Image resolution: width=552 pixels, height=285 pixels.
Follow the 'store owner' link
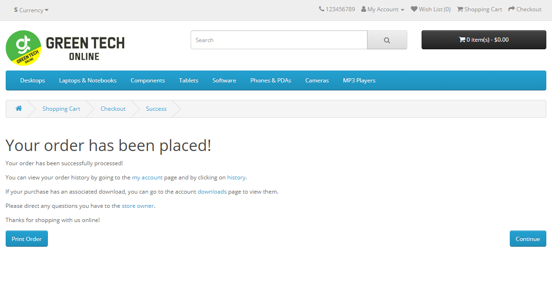coord(138,206)
